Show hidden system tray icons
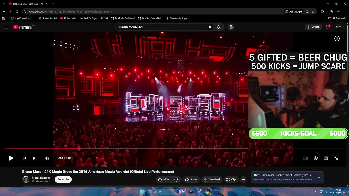Image resolution: width=349 pixels, height=196 pixels. pos(315,192)
